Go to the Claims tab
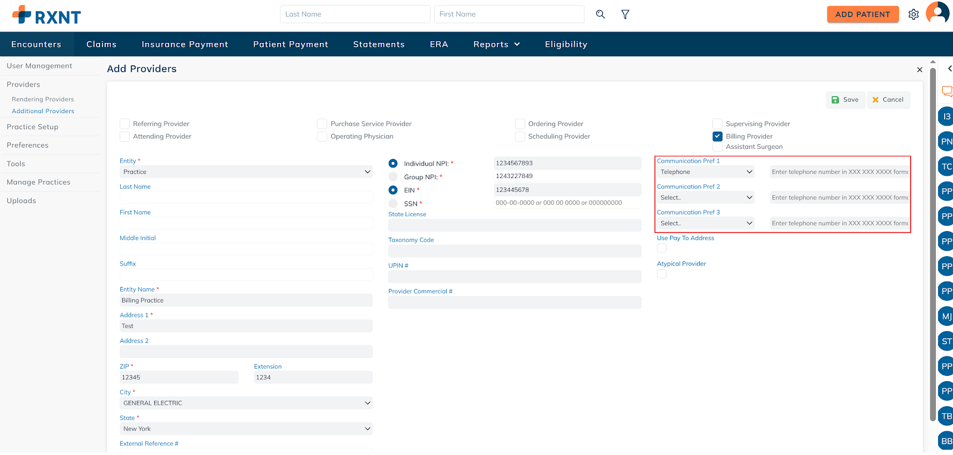The width and height of the screenshot is (953, 455). (101, 44)
